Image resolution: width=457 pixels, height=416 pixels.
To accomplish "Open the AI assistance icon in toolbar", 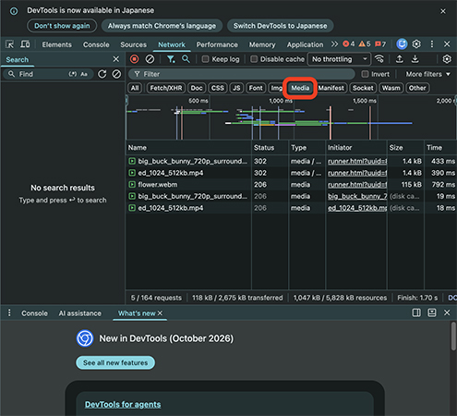I will click(x=402, y=44).
